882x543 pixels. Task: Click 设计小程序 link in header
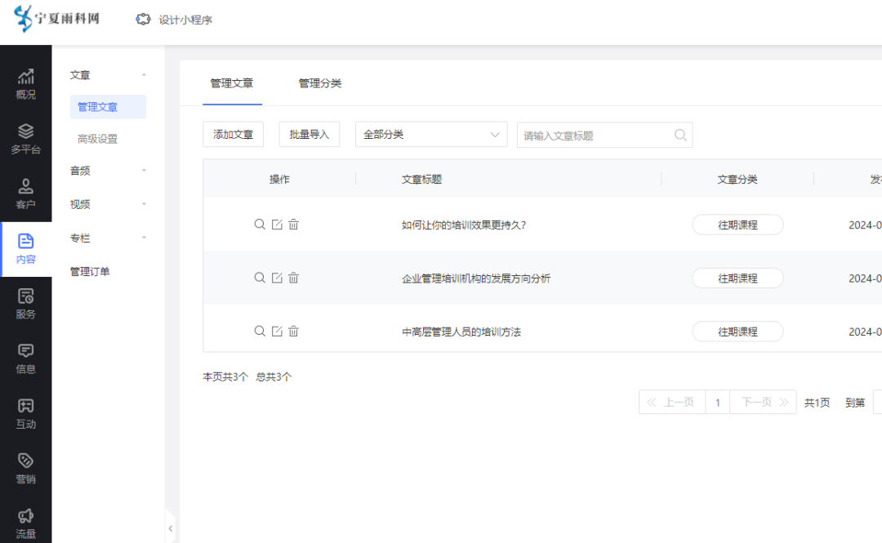coord(185,20)
